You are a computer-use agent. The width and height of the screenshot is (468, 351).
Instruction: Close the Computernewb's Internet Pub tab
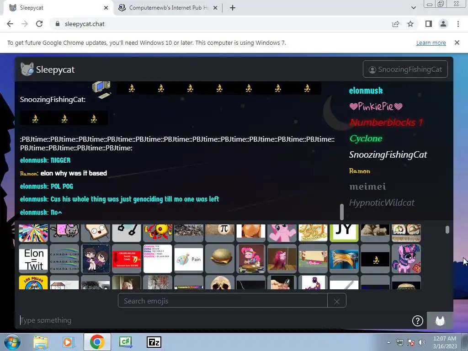click(x=215, y=8)
